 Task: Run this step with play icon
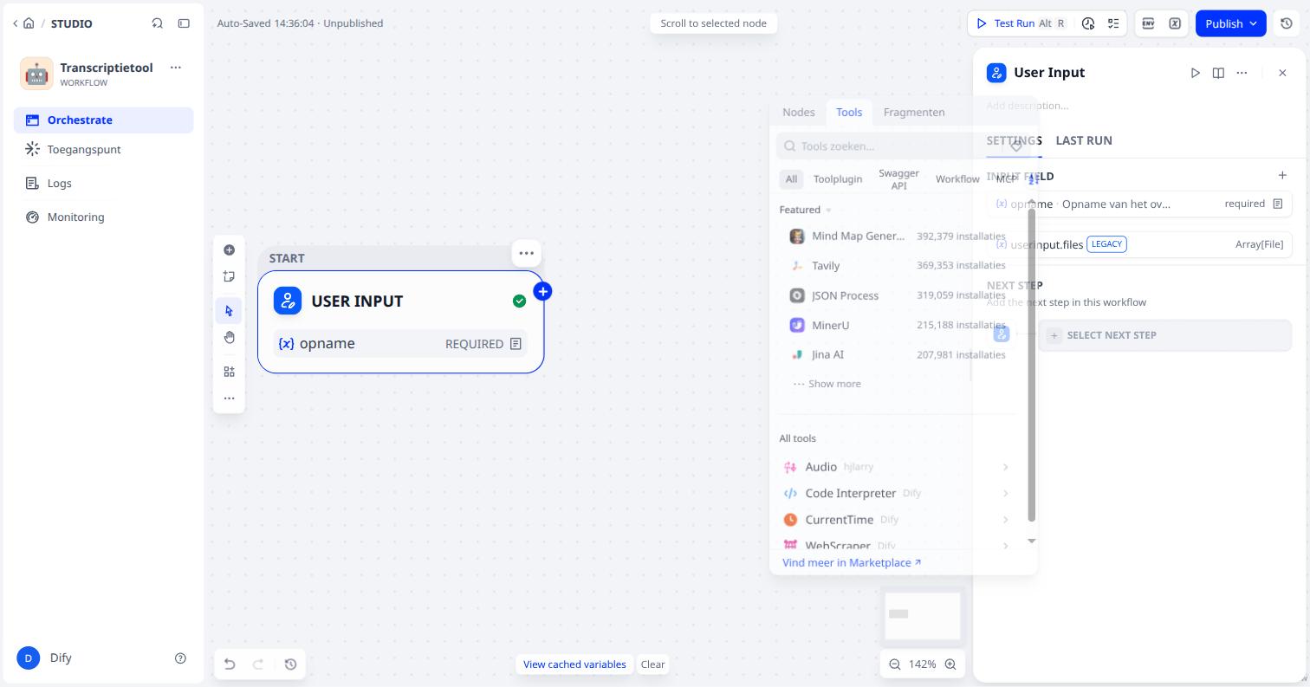point(1196,73)
